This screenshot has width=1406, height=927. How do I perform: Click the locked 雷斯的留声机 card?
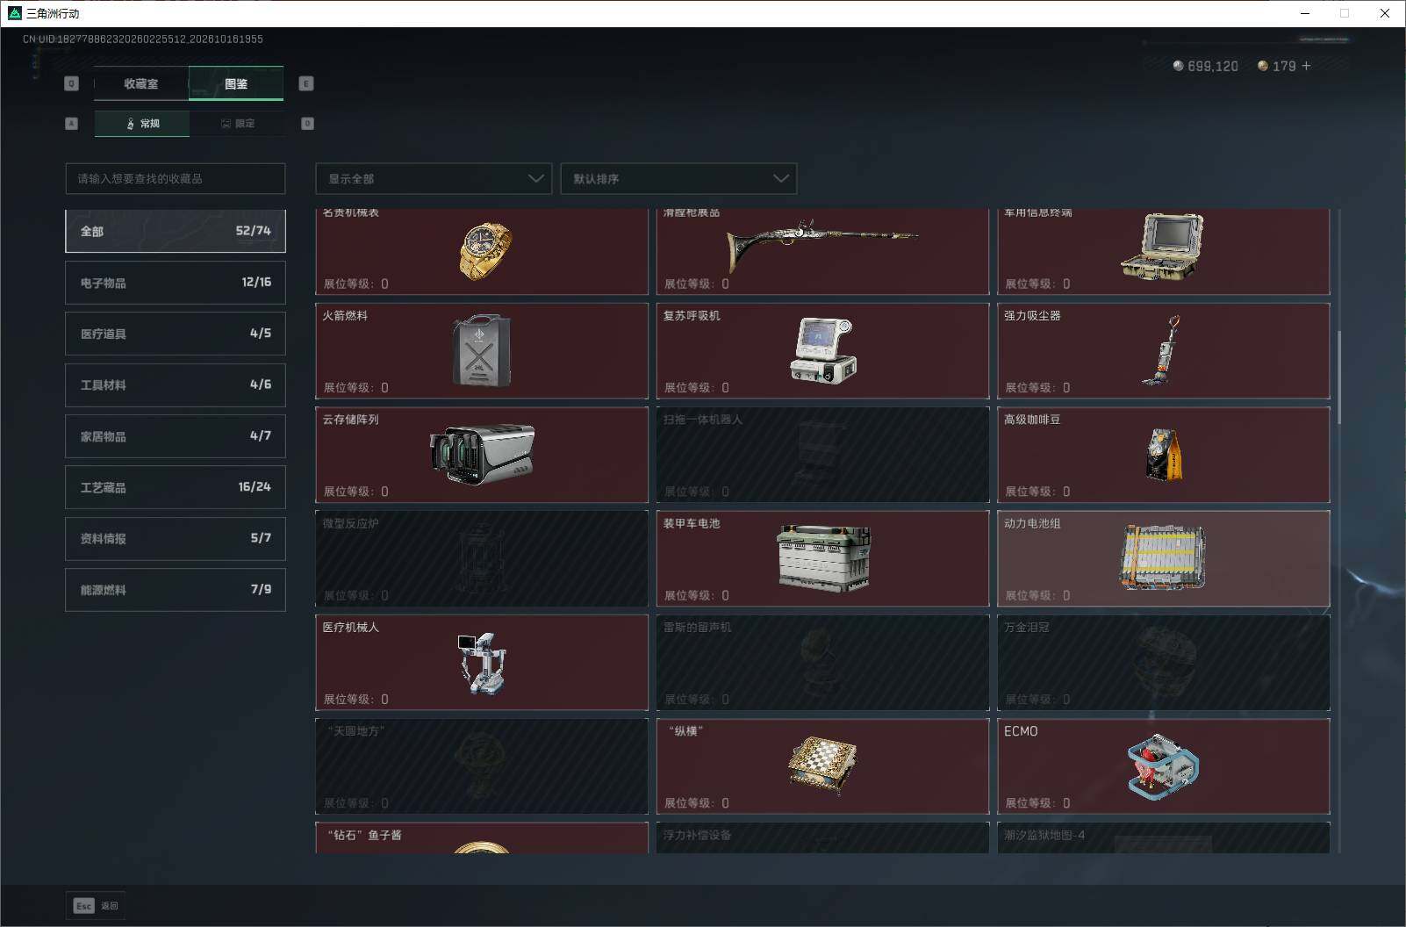click(x=822, y=662)
